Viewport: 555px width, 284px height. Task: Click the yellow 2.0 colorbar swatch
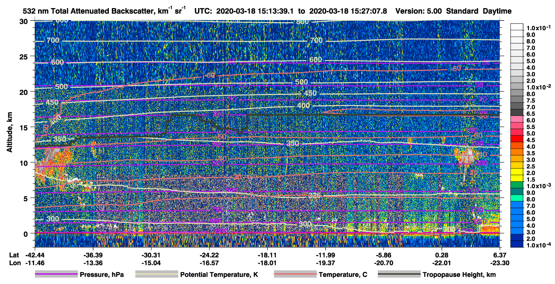(517, 172)
